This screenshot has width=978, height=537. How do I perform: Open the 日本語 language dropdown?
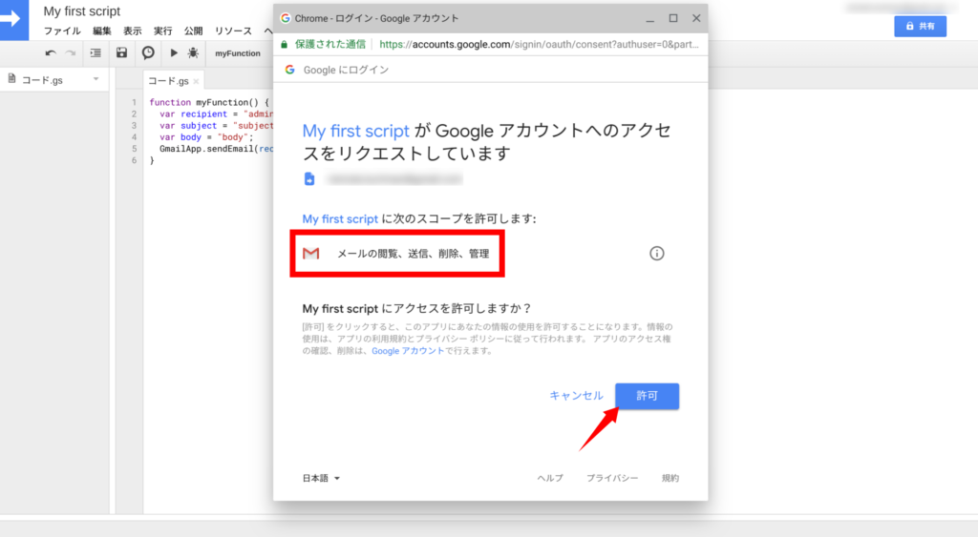tap(321, 478)
